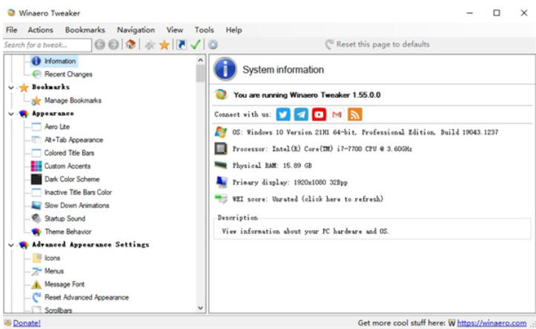
Task: Open the Twitter social icon
Action: (283, 114)
